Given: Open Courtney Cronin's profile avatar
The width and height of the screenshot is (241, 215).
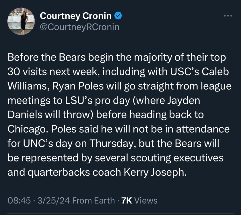Looking at the screenshot, I should [x=21, y=21].
